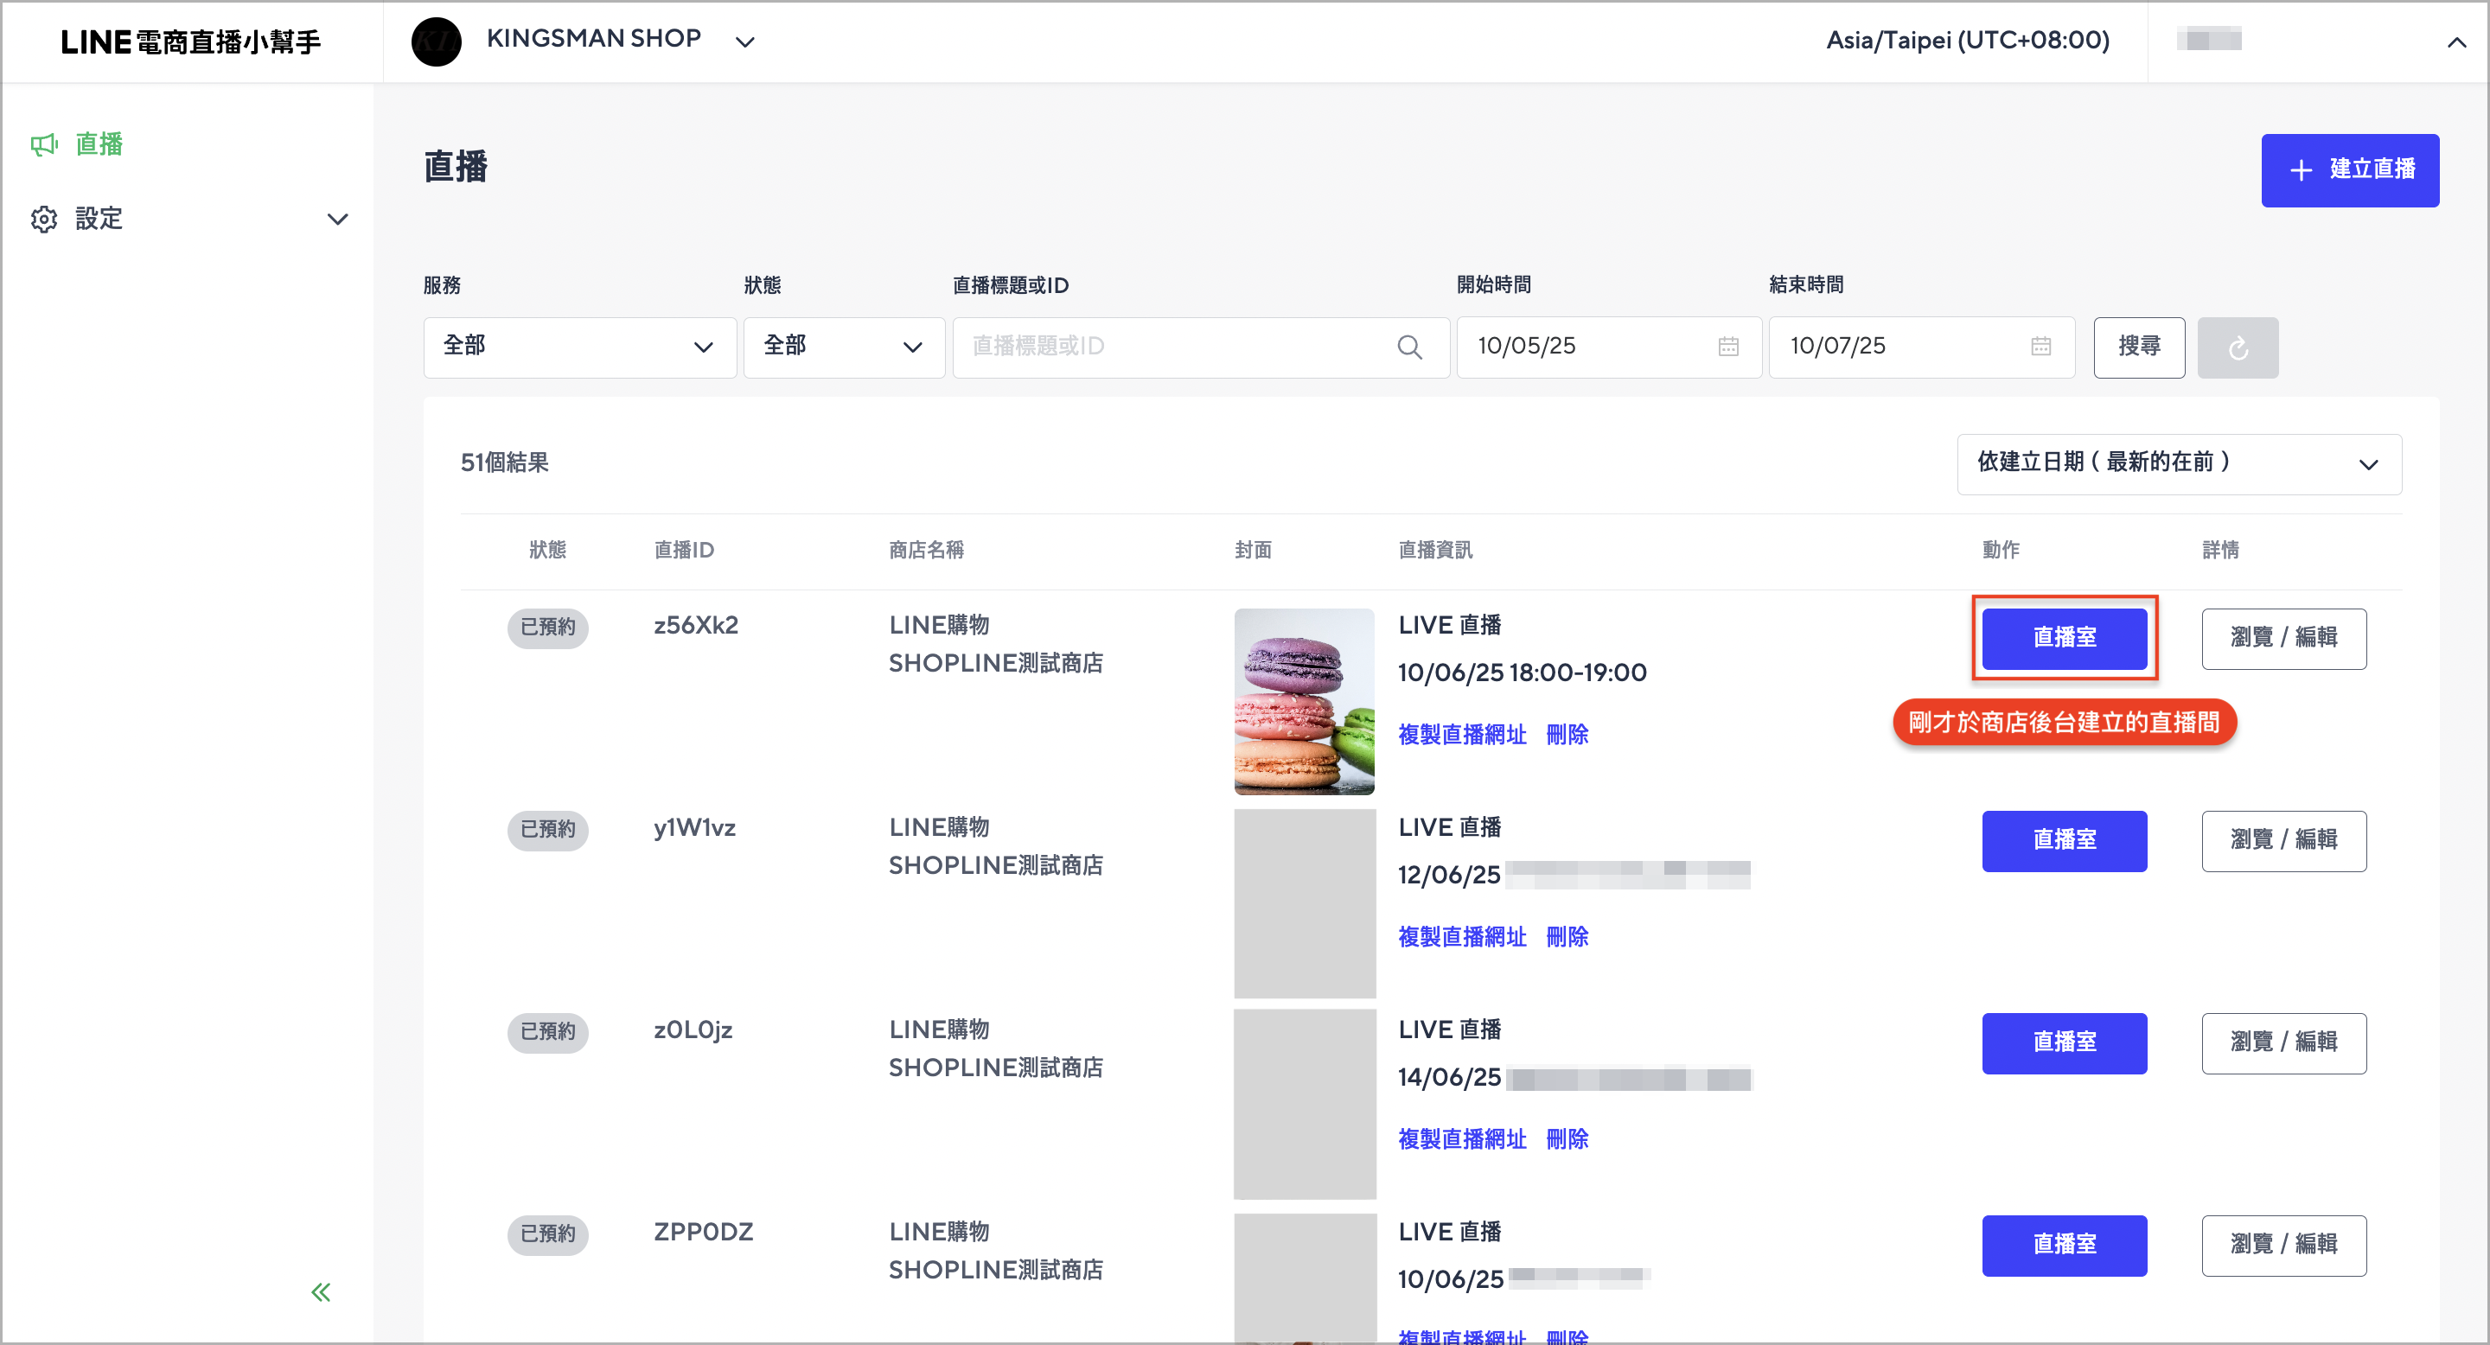This screenshot has height=1345, width=2490.
Task: Select the broadcast ID text zOLOjz
Action: pos(692,1030)
